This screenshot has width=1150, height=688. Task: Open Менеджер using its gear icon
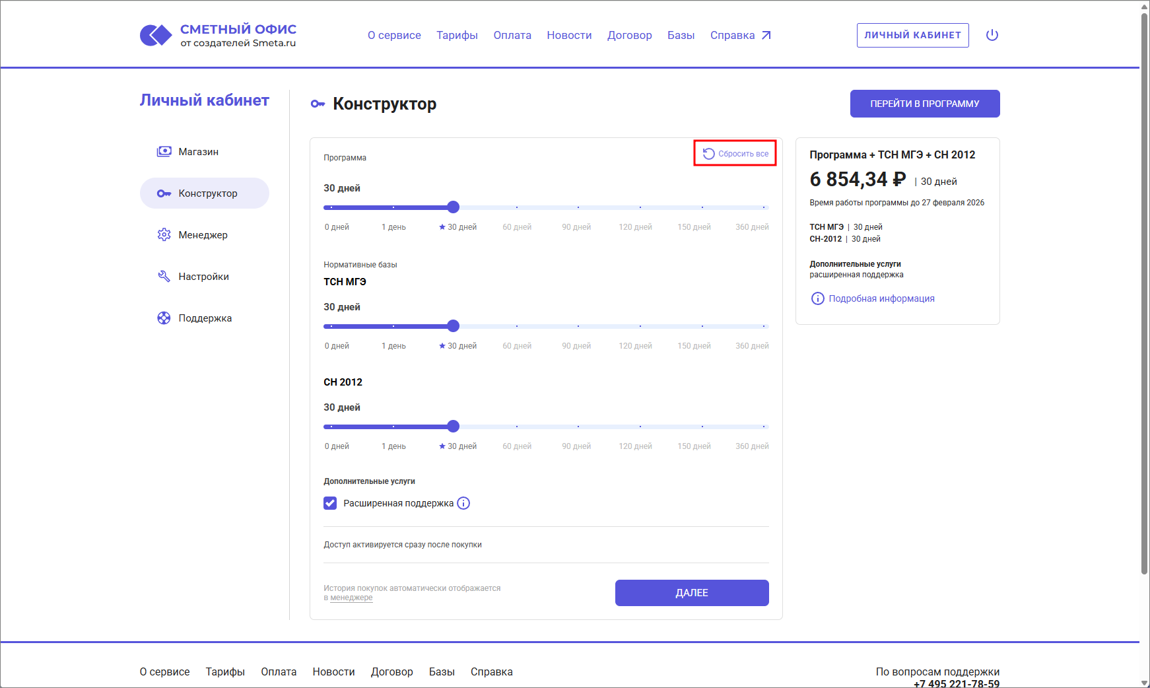pyautogui.click(x=164, y=234)
